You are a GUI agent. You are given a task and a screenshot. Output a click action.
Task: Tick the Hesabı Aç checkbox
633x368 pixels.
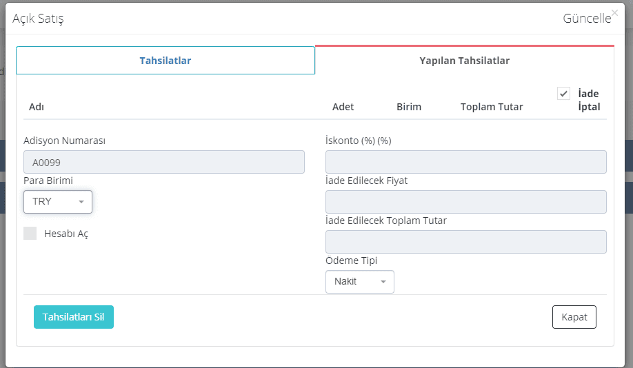[x=30, y=233]
